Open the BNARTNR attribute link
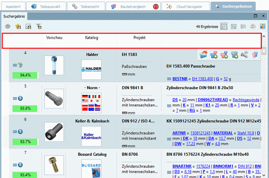Screen dimensions: 269x178 click(x=182, y=166)
